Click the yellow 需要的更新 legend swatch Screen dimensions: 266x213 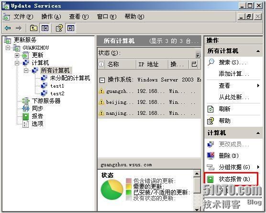pyautogui.click(x=129, y=187)
